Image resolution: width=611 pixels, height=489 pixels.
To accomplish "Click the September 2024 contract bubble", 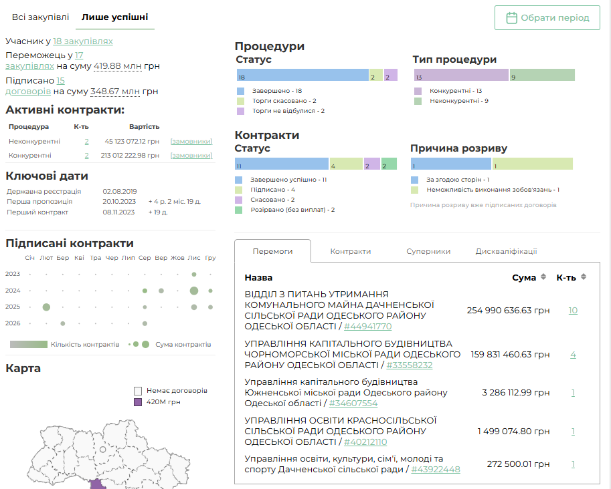I will pyautogui.click(x=161, y=291).
